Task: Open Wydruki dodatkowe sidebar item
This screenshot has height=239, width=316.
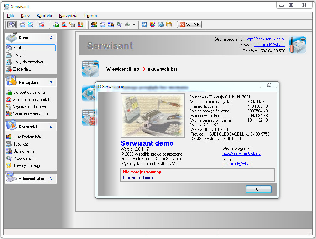Action: click(x=31, y=106)
